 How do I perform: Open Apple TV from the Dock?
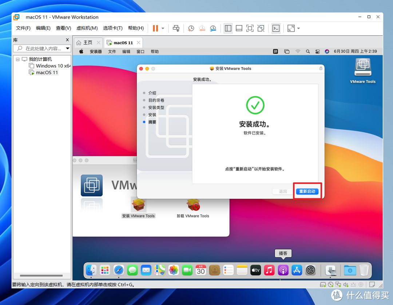(256, 270)
